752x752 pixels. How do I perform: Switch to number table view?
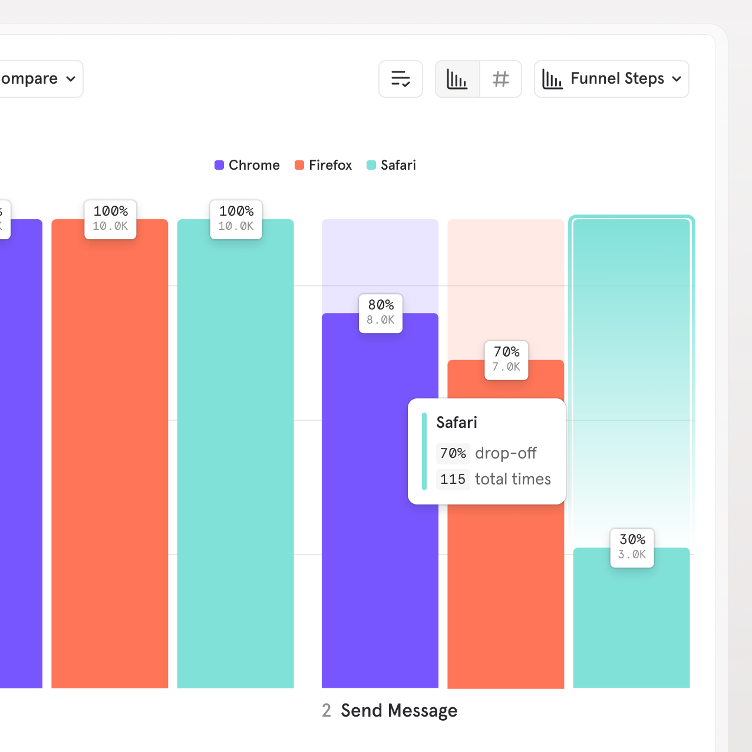501,79
